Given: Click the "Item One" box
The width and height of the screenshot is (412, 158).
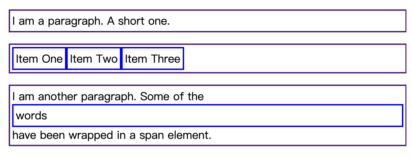Looking at the screenshot, I should (39, 58).
